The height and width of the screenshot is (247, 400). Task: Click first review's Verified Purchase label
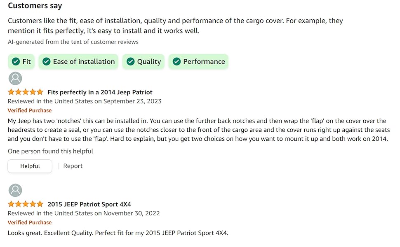pyautogui.click(x=30, y=110)
